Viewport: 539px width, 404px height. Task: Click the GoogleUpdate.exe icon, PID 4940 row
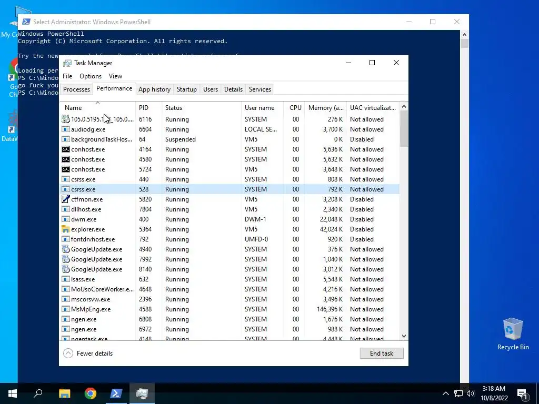[x=65, y=249]
